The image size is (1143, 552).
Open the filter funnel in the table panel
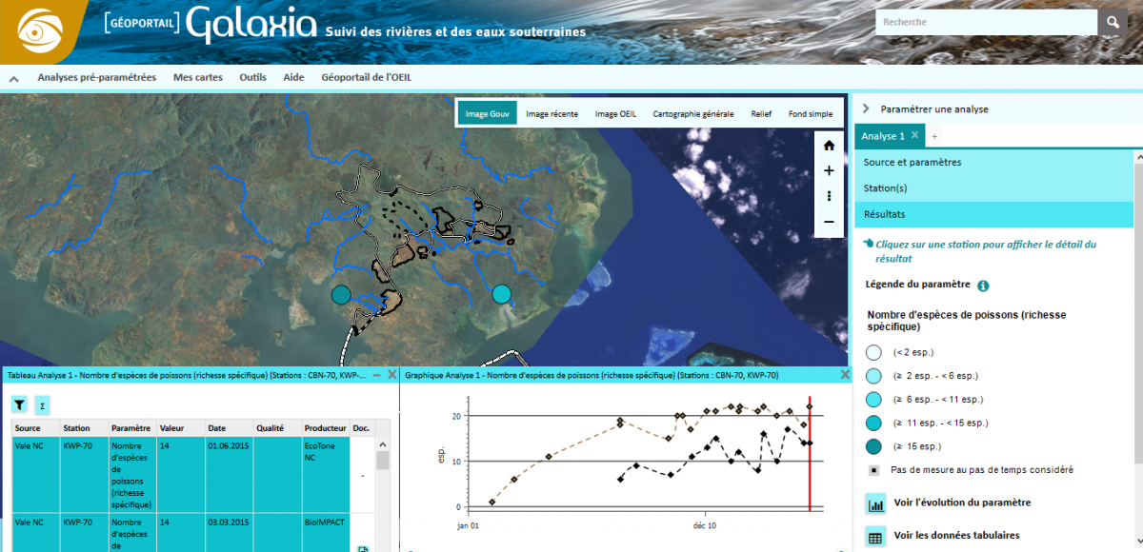click(x=20, y=405)
